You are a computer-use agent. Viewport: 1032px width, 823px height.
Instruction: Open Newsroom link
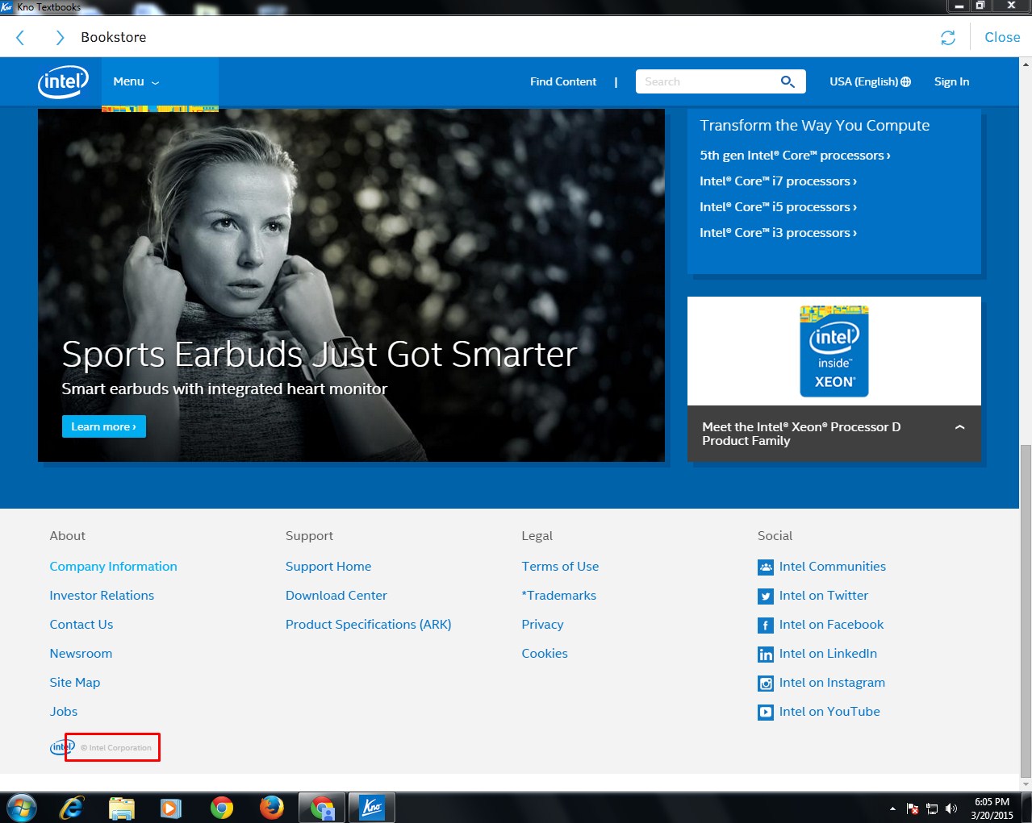[x=81, y=654]
